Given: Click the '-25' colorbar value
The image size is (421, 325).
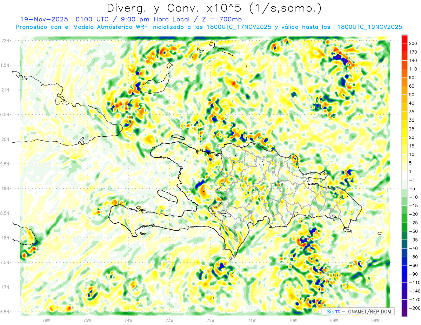Looking at the screenshot, I should point(414,223).
